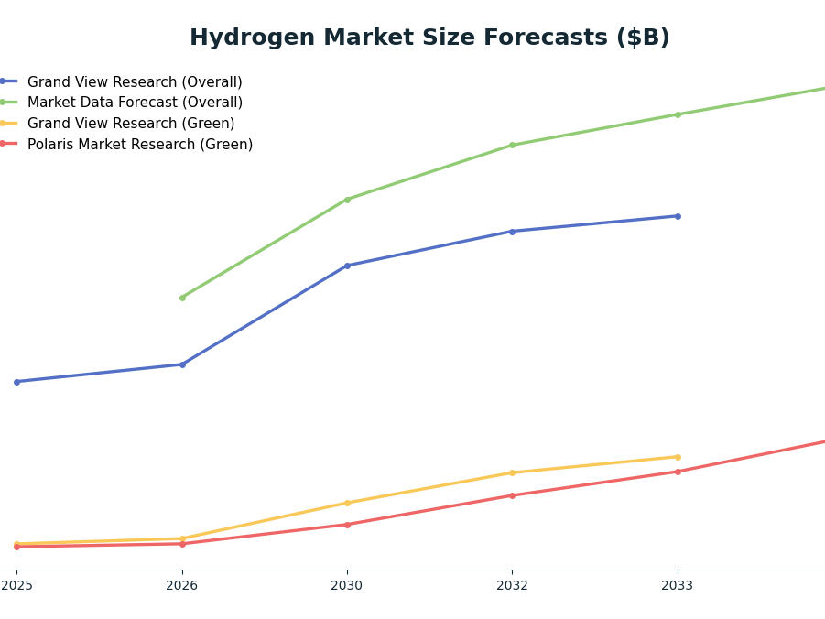Click the yellow line data point at 2033
The height and width of the screenshot is (619, 825).
(678, 457)
